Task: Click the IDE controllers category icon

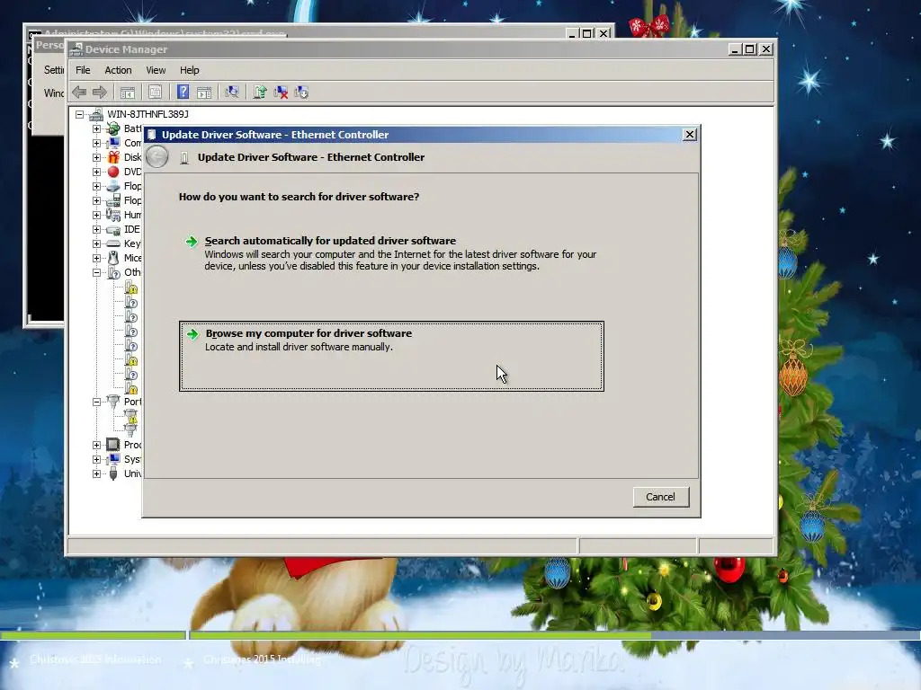Action: [x=113, y=229]
